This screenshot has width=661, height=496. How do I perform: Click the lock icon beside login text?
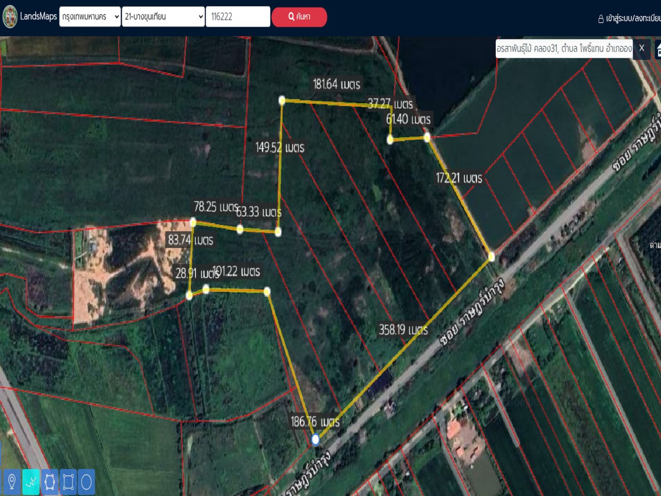(x=601, y=19)
